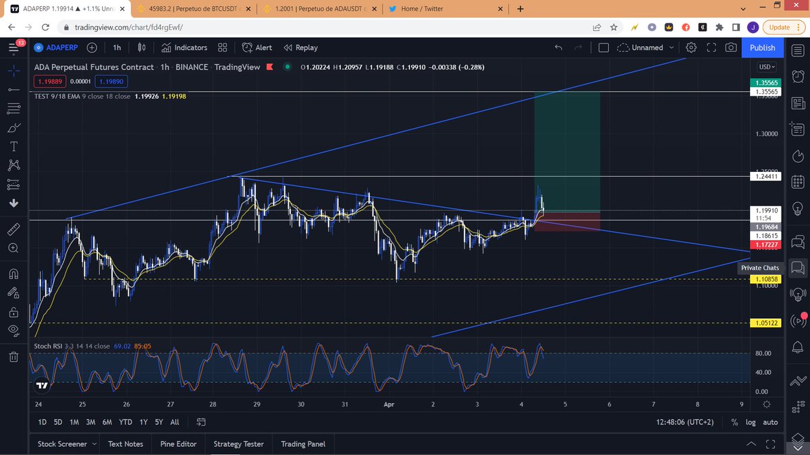This screenshot has height=455, width=810.
Task: Select the brush drawing tool
Action: coord(13,127)
